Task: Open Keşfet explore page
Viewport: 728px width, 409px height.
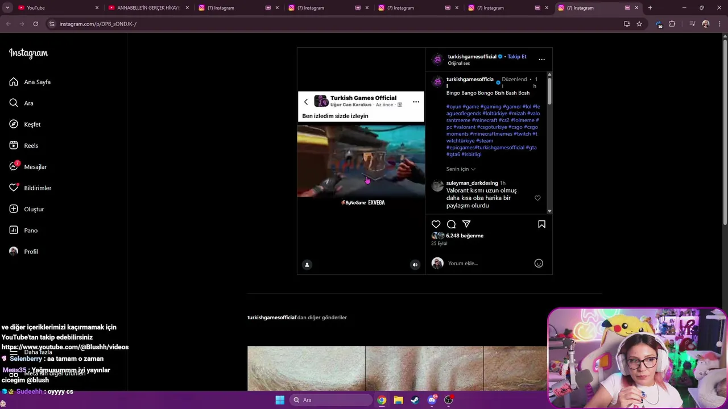Action: (x=25, y=124)
